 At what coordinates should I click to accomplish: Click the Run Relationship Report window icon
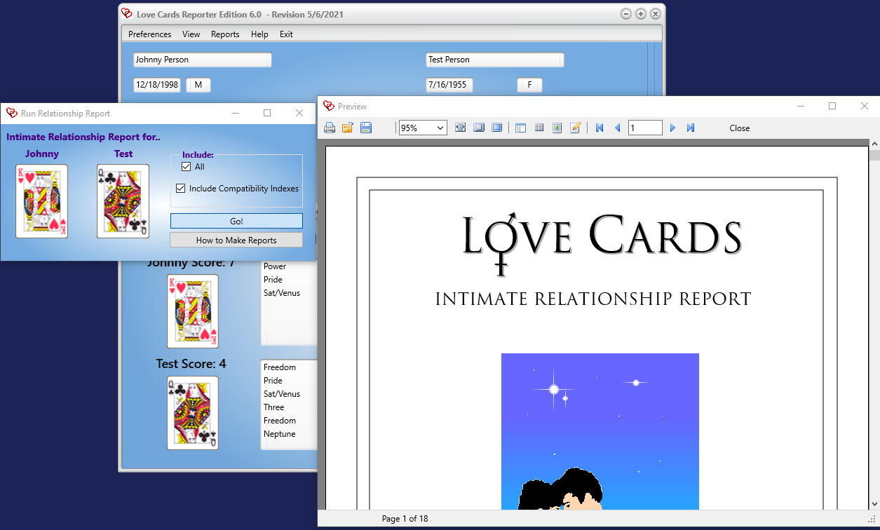pos(12,113)
